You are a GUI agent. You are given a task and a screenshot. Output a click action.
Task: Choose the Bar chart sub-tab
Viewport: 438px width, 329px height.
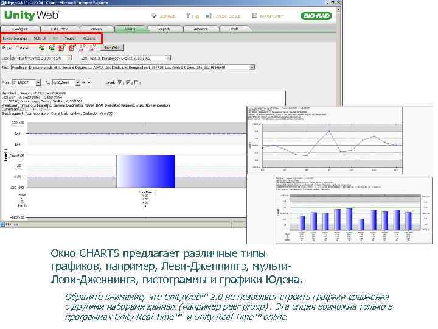[x=55, y=38]
